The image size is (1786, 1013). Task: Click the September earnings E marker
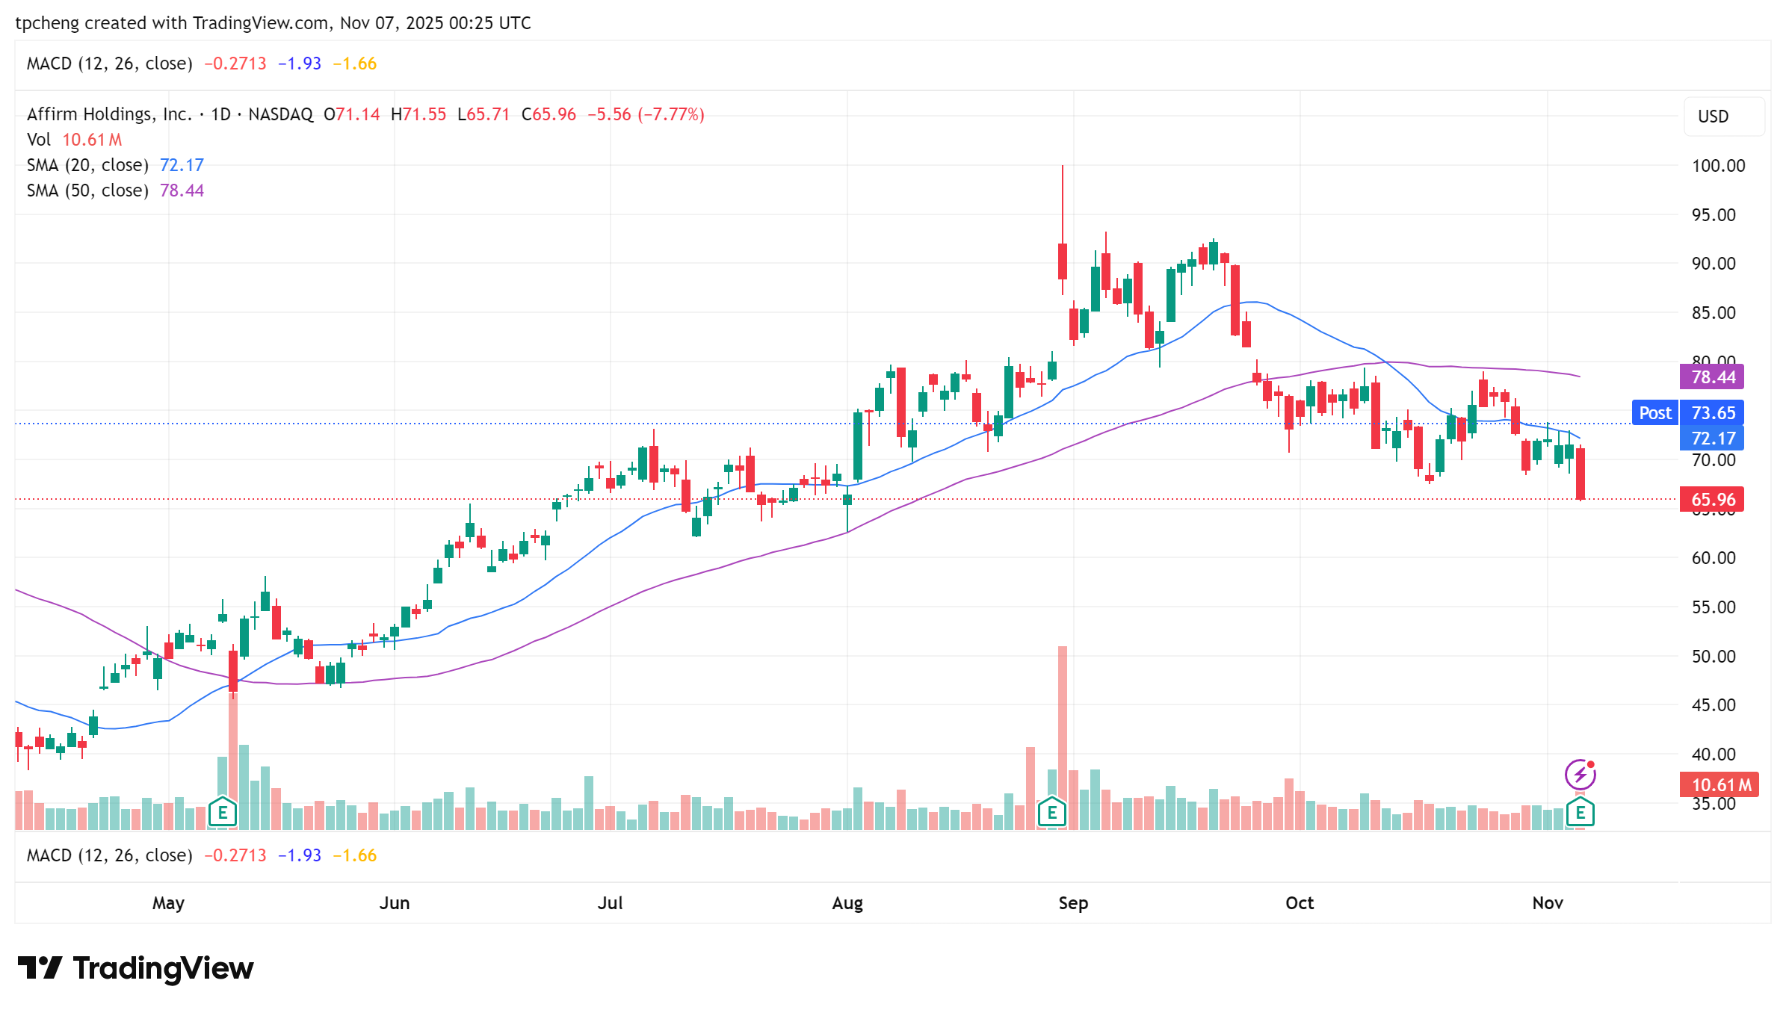click(x=1051, y=812)
